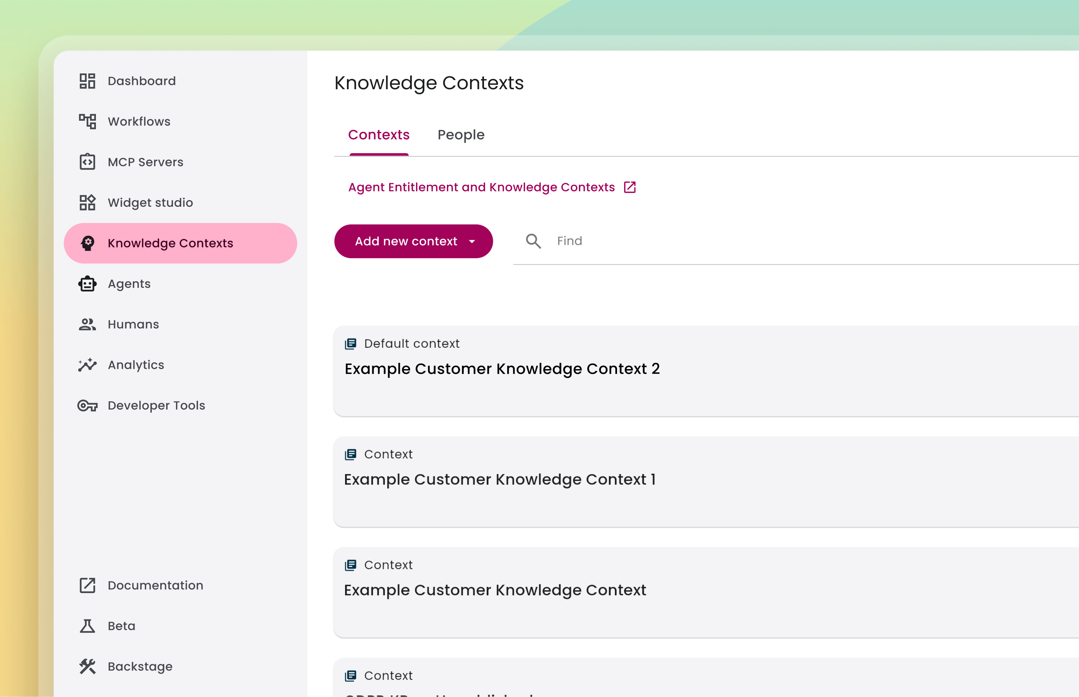Open Backstage via the tools icon
The width and height of the screenshot is (1079, 697).
click(x=87, y=667)
